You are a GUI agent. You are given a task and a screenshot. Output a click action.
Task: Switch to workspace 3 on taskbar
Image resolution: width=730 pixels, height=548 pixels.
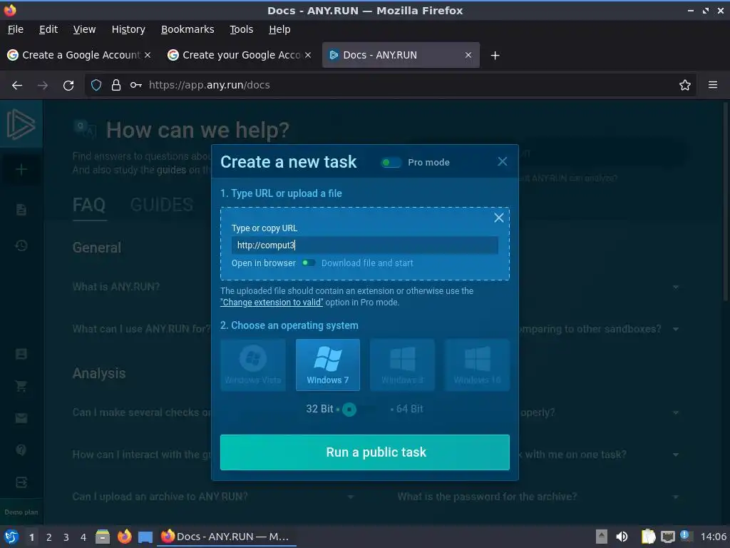point(66,537)
